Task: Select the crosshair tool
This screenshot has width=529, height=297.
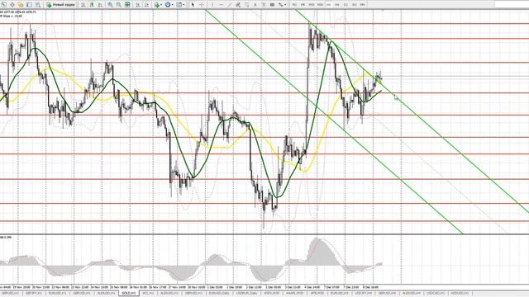Action: 202,5
